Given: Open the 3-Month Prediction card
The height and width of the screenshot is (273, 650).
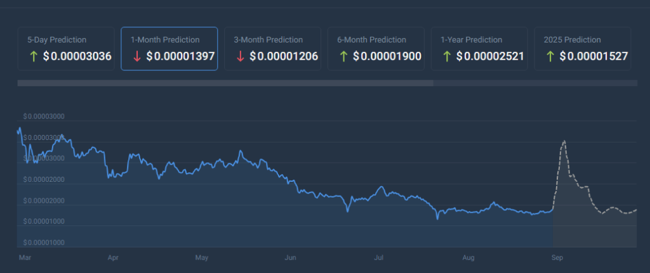Looking at the screenshot, I should click(x=272, y=49).
